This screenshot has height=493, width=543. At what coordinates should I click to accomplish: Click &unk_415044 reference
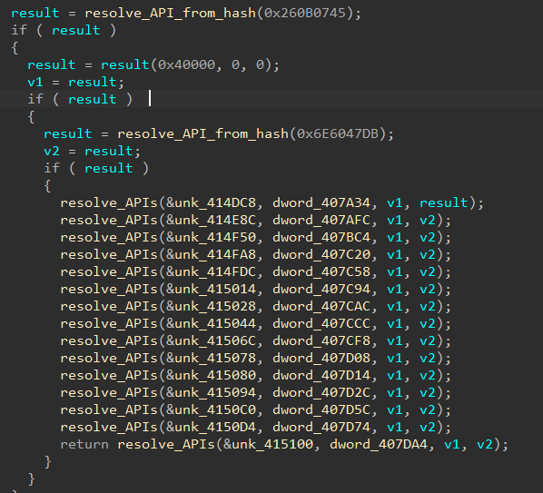click(x=212, y=323)
